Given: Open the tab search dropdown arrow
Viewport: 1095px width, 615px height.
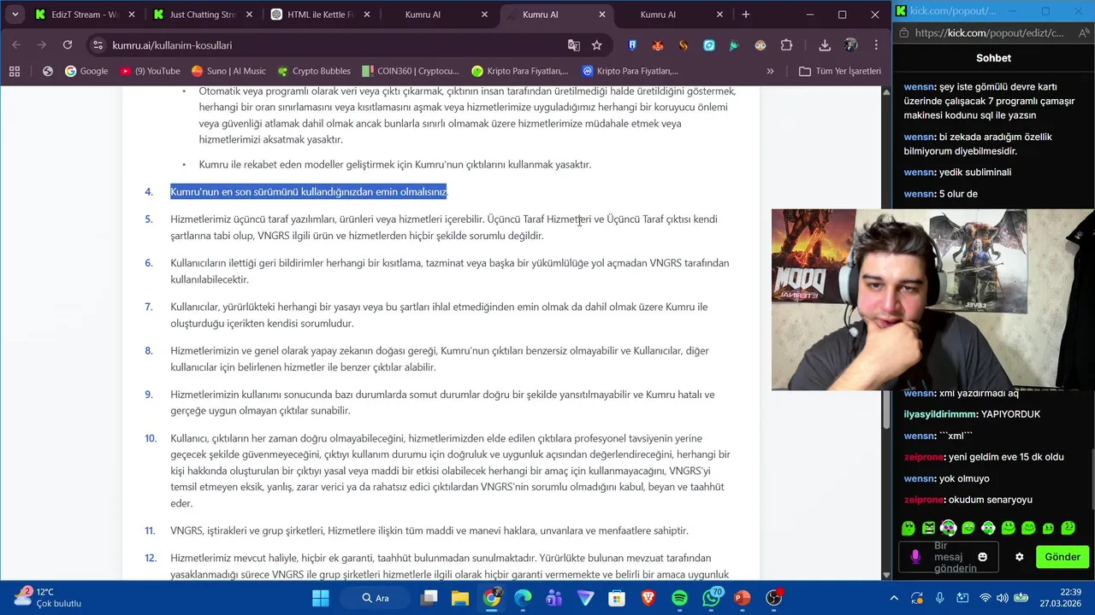Looking at the screenshot, I should (15, 15).
